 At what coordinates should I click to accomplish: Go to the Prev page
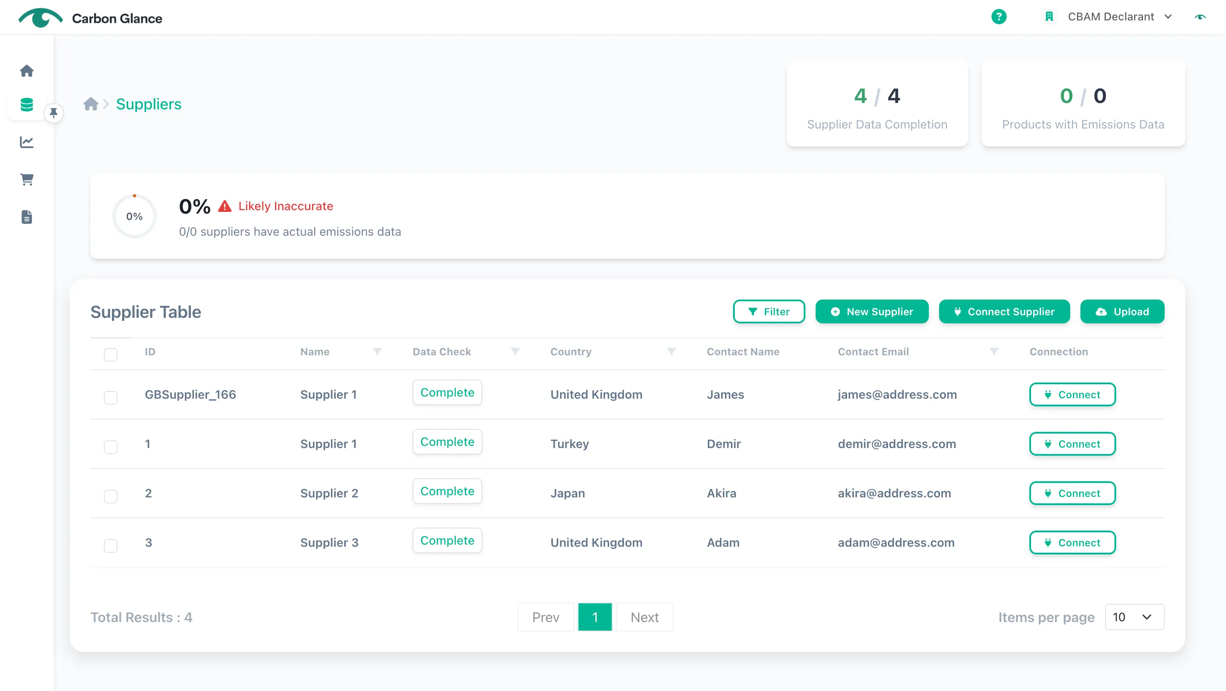pyautogui.click(x=545, y=617)
